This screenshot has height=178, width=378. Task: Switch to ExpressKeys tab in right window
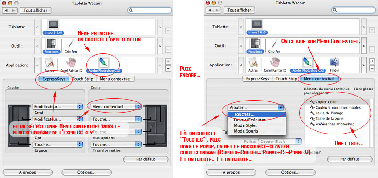pos(257,79)
